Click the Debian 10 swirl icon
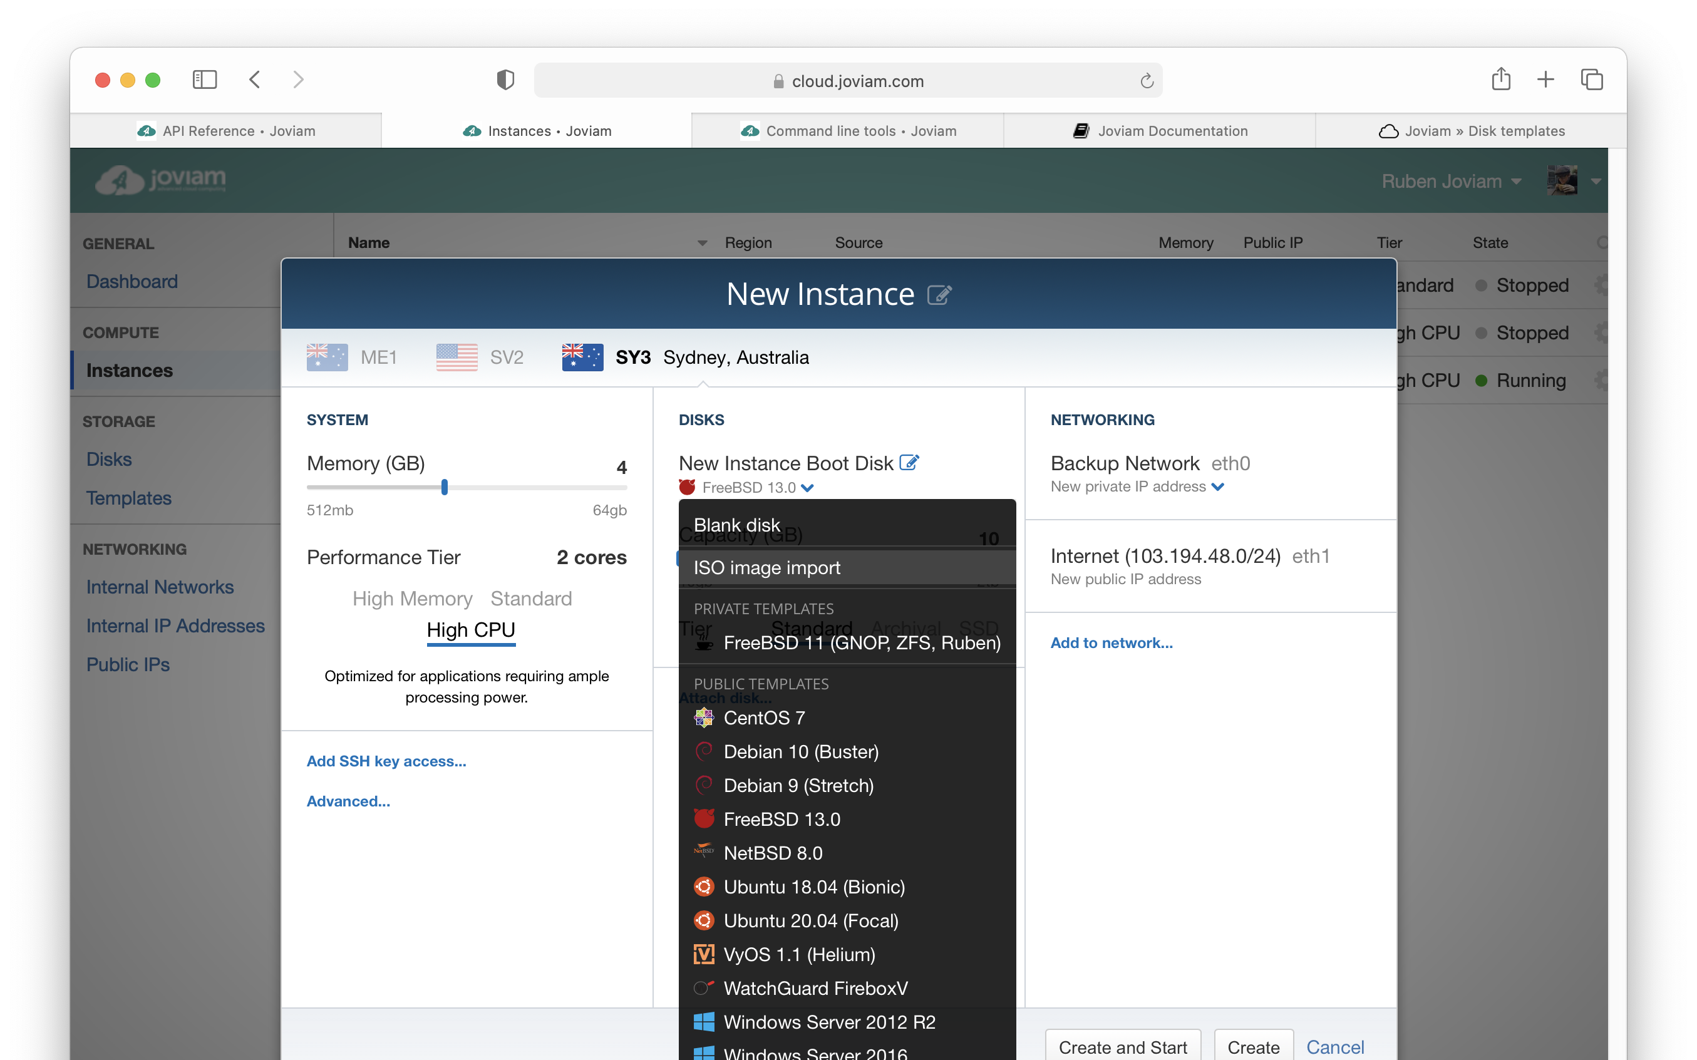The width and height of the screenshot is (1697, 1060). click(x=704, y=751)
